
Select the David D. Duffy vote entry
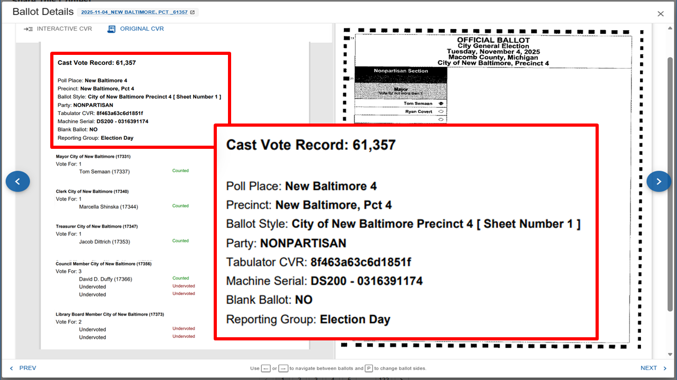pyautogui.click(x=105, y=279)
